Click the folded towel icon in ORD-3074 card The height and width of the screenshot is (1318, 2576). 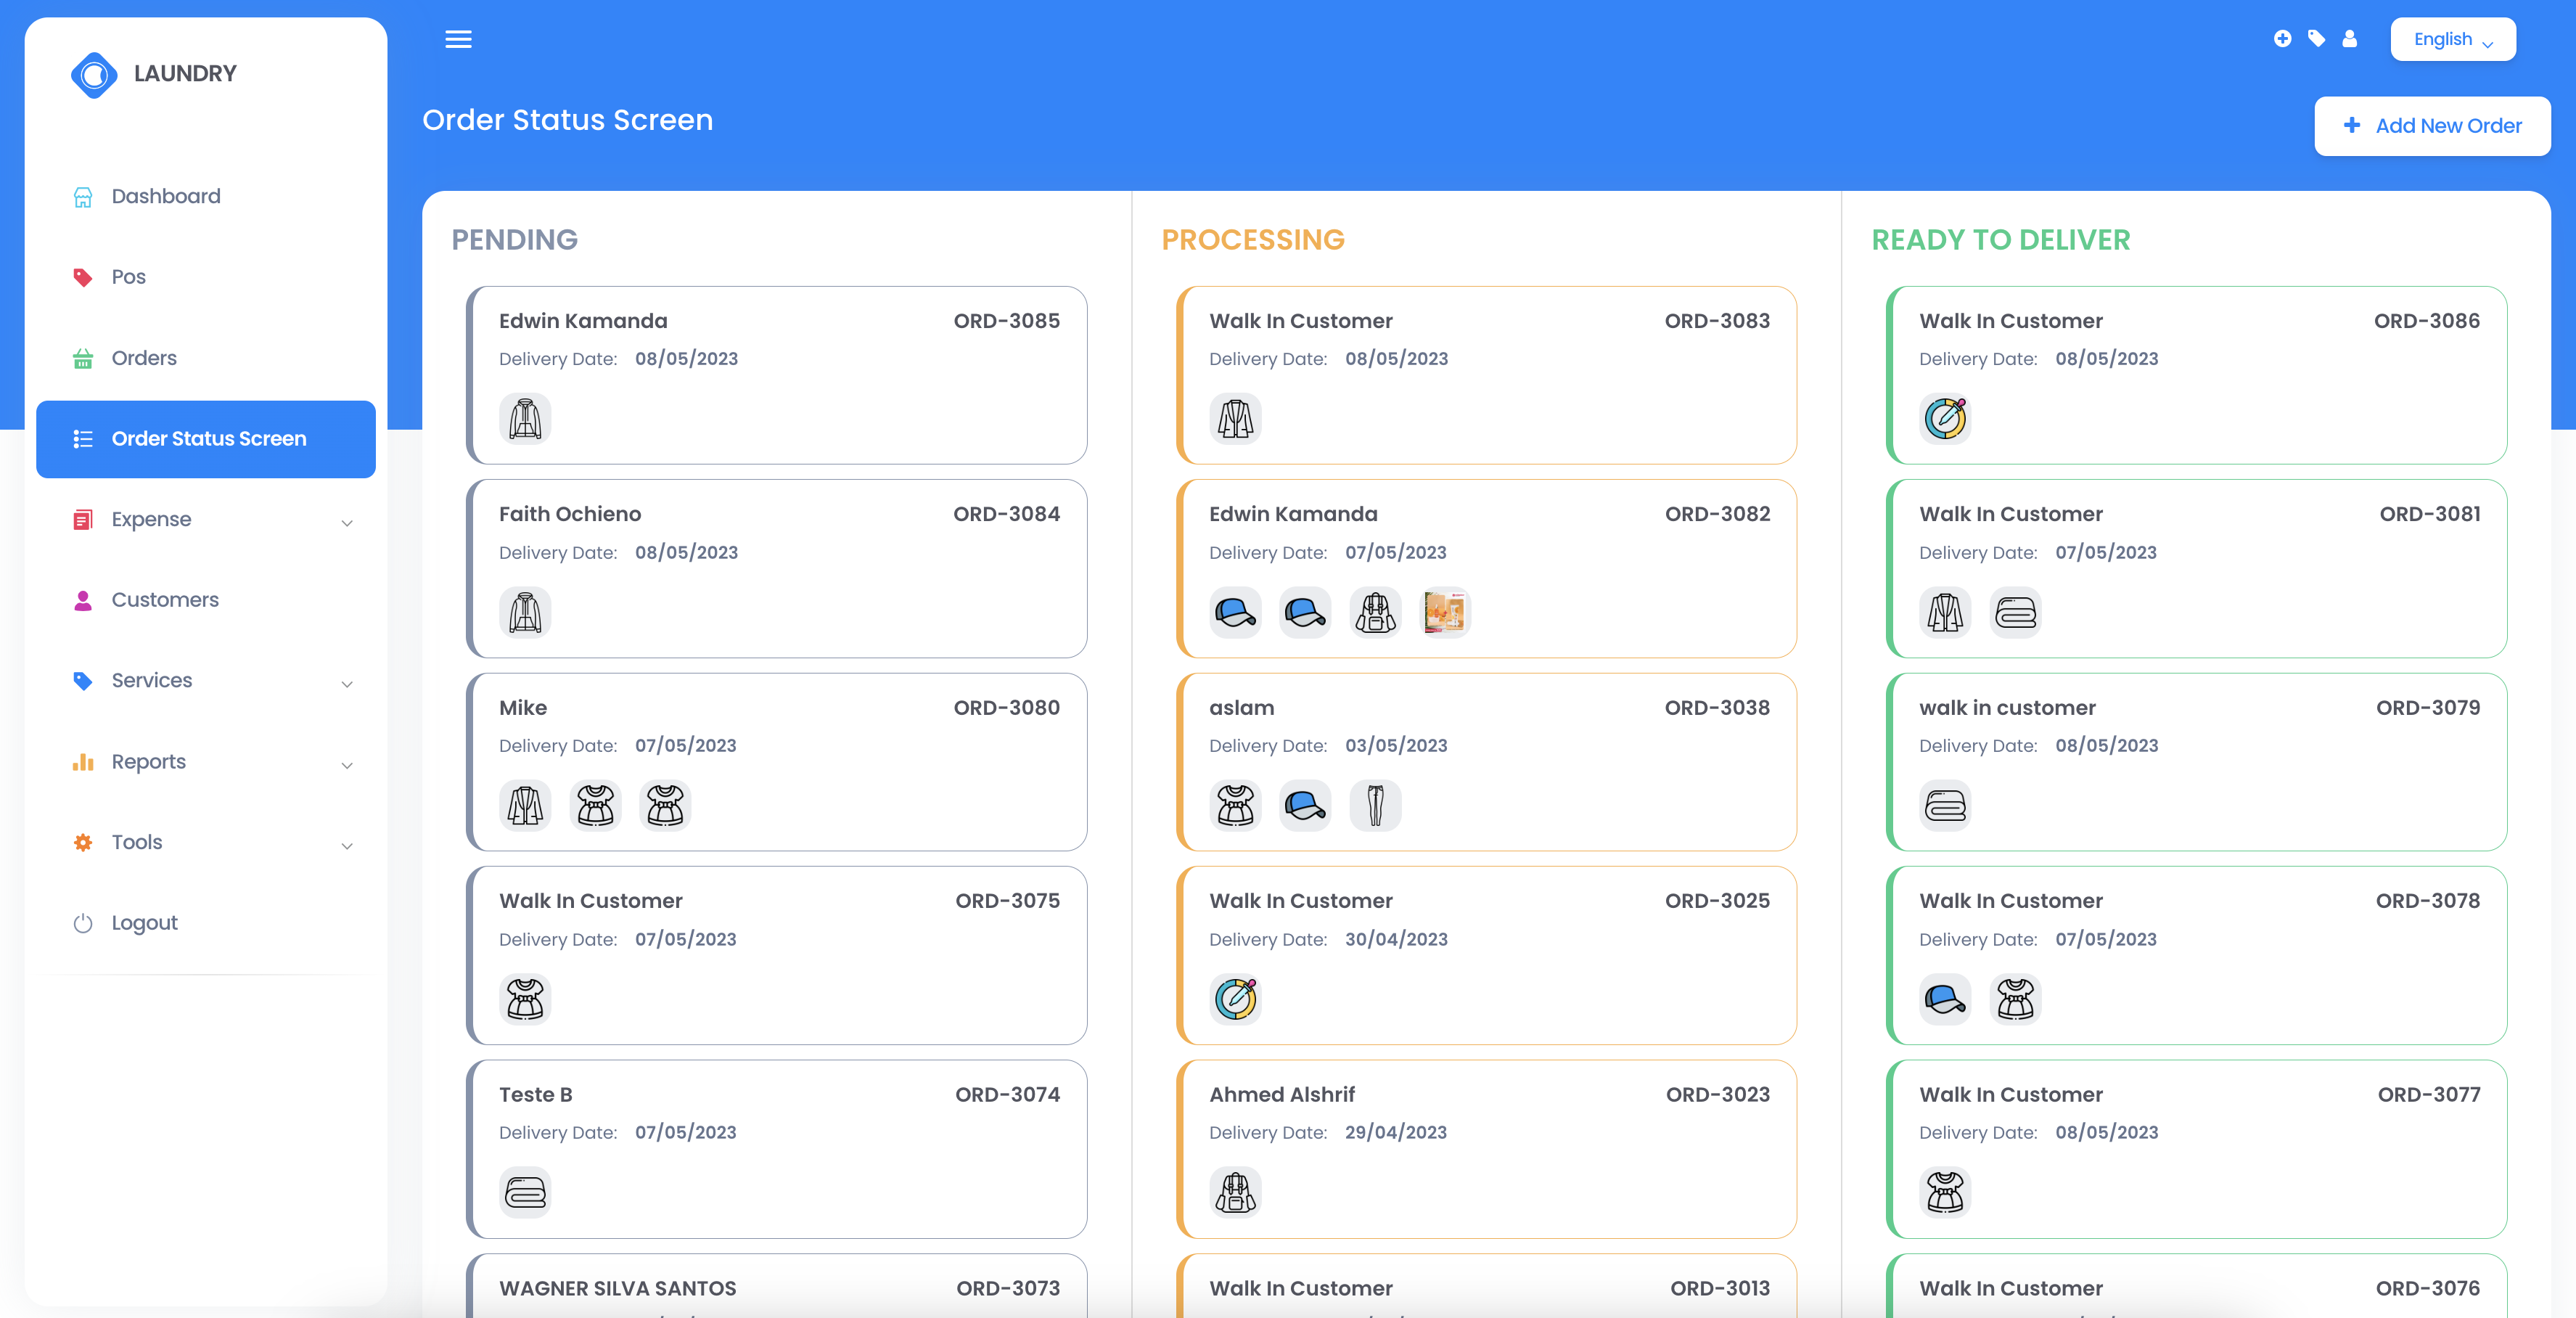pyautogui.click(x=525, y=1192)
